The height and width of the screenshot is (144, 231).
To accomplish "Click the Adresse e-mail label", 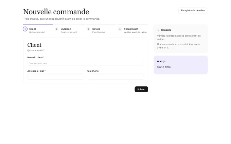I will [36, 71].
